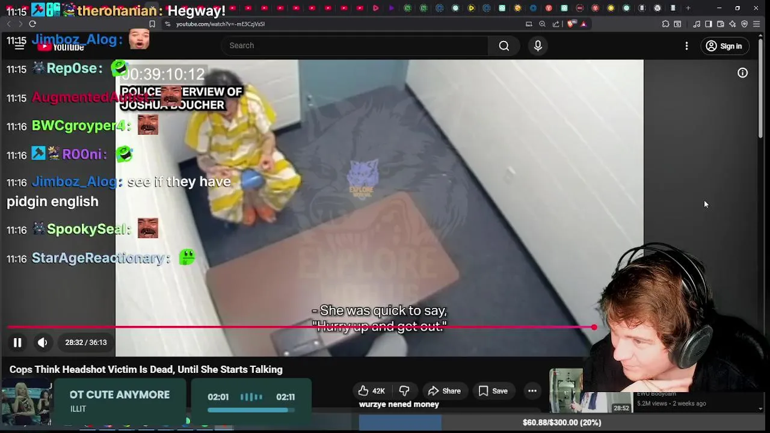Open the browser main hamburger menu
This screenshot has width=770, height=433.
(x=757, y=24)
